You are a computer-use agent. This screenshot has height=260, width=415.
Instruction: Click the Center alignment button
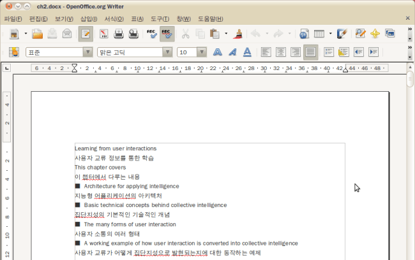coord(281,52)
